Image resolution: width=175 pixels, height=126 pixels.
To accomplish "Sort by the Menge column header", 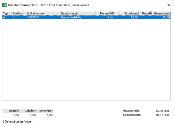I will point(102,13).
